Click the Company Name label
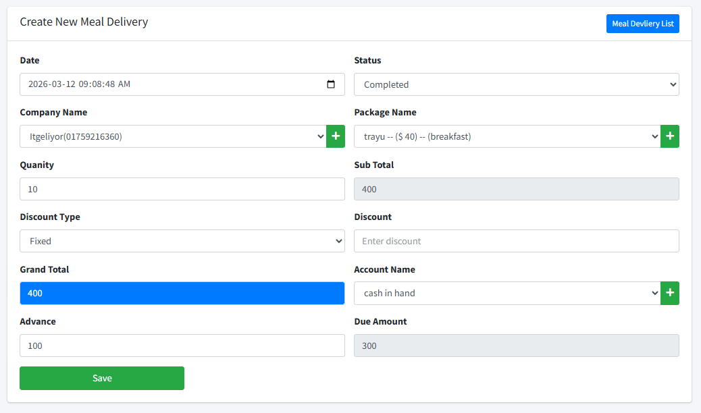The width and height of the screenshot is (701, 413). tap(53, 113)
